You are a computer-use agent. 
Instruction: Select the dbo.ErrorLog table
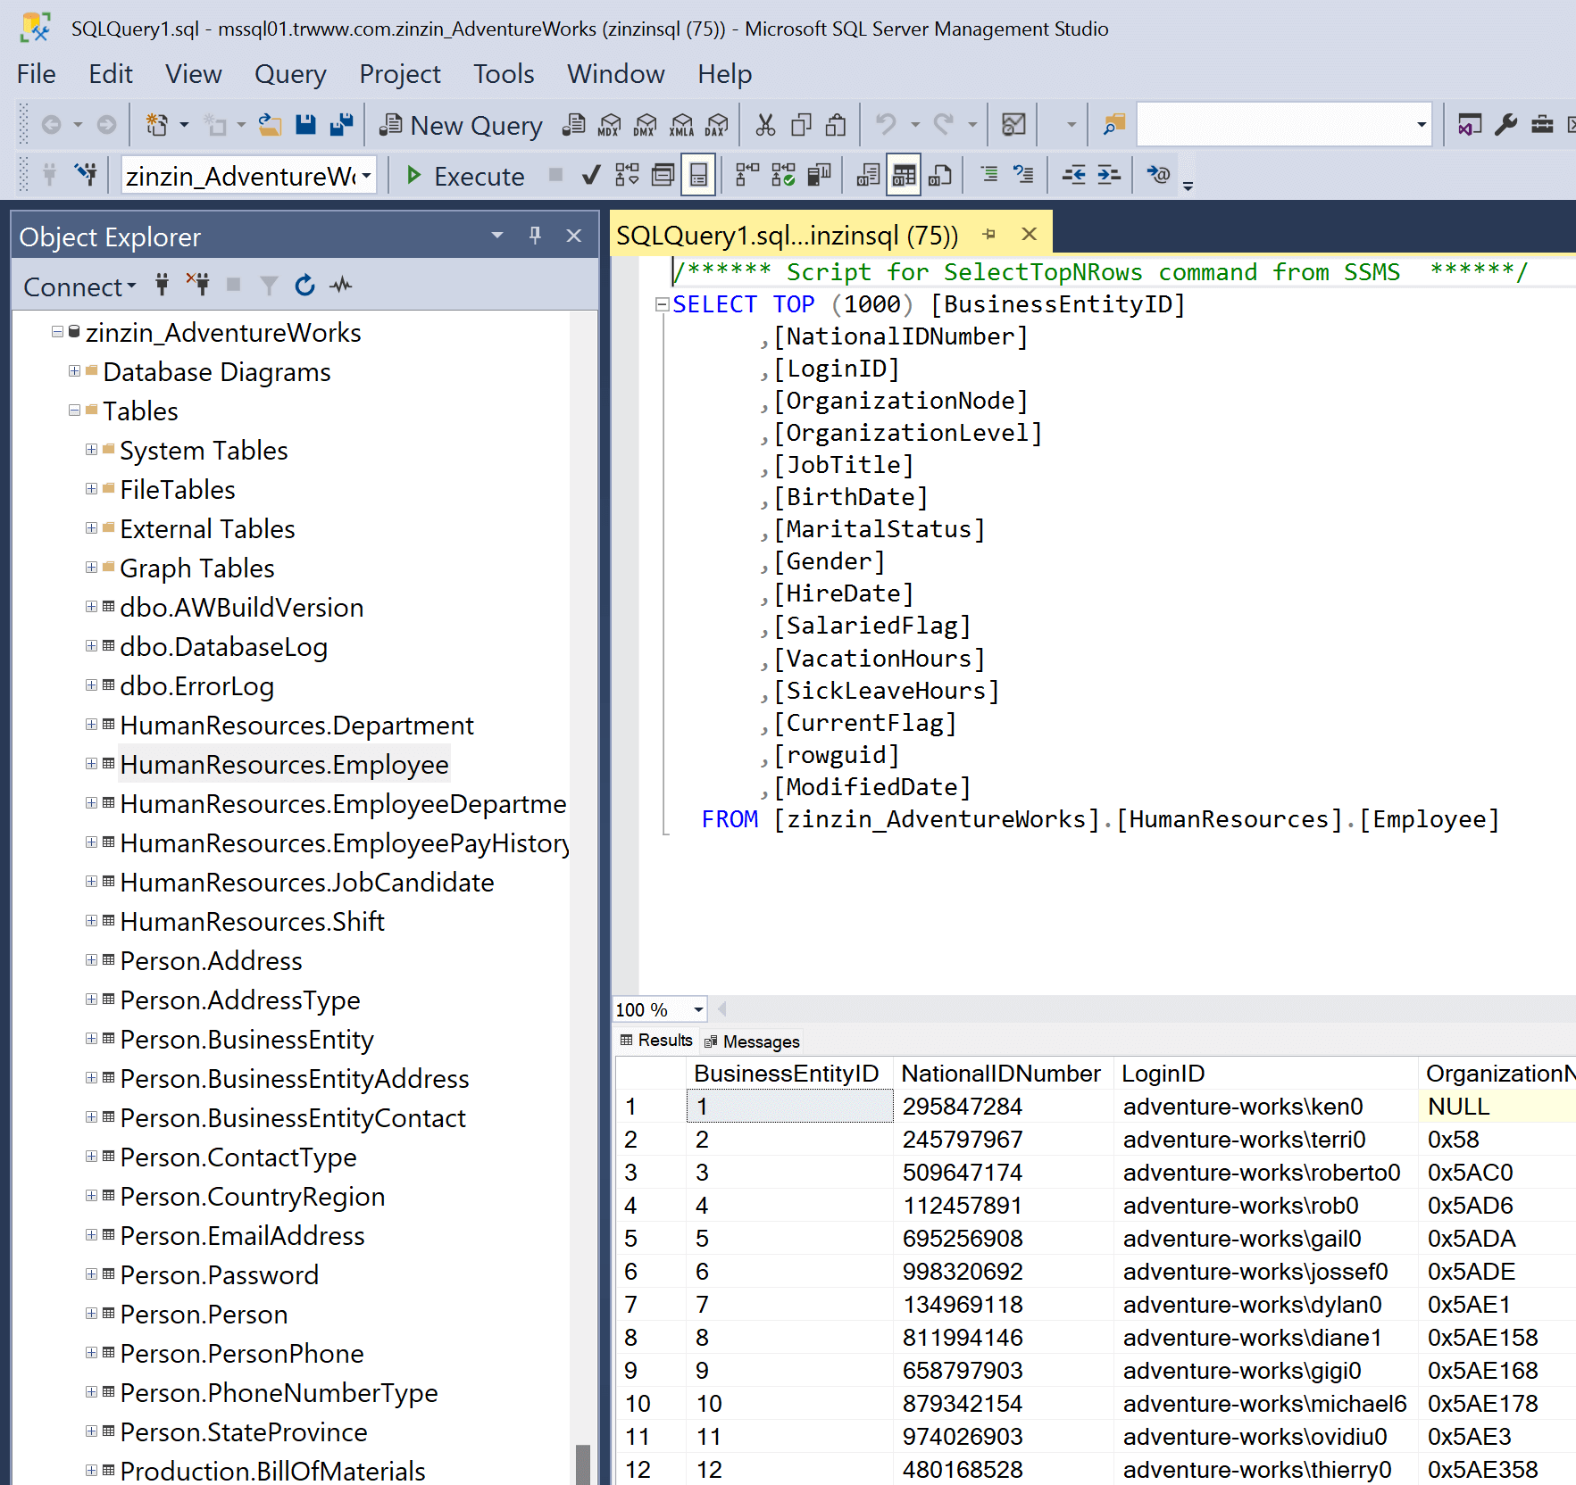coord(196,686)
